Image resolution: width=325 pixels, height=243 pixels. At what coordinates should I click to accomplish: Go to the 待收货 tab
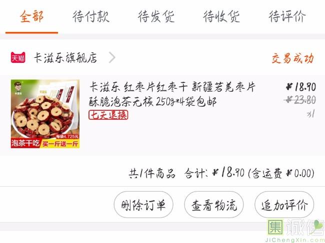221,16
